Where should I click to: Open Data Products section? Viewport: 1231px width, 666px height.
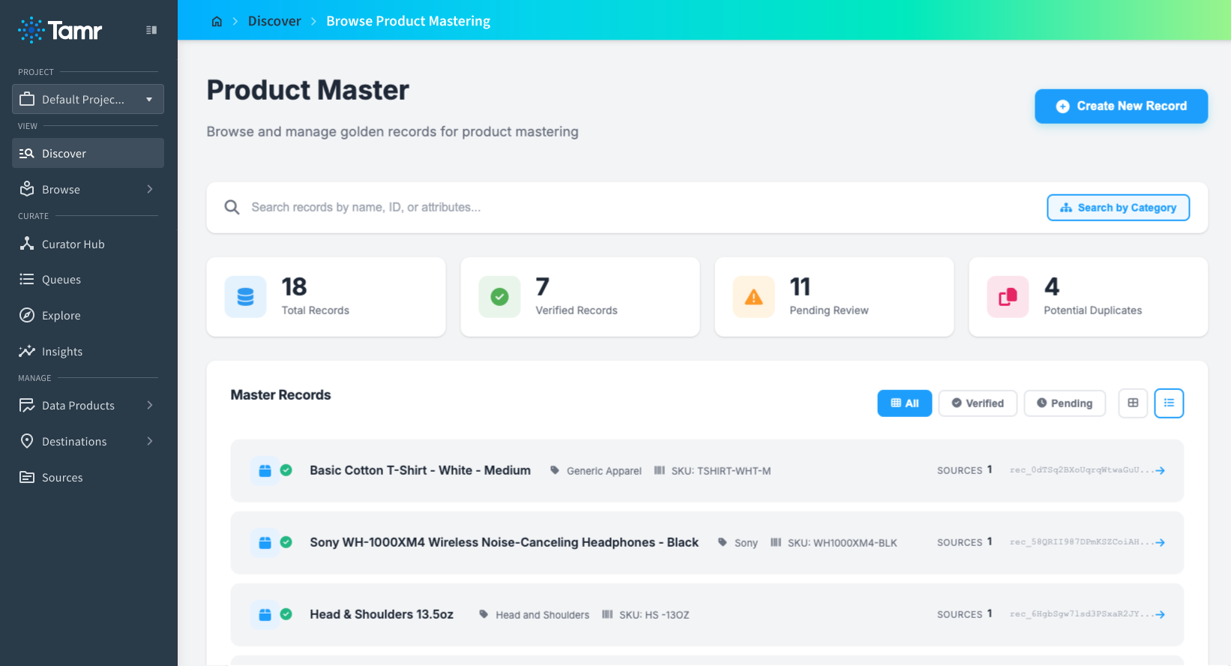(x=88, y=405)
